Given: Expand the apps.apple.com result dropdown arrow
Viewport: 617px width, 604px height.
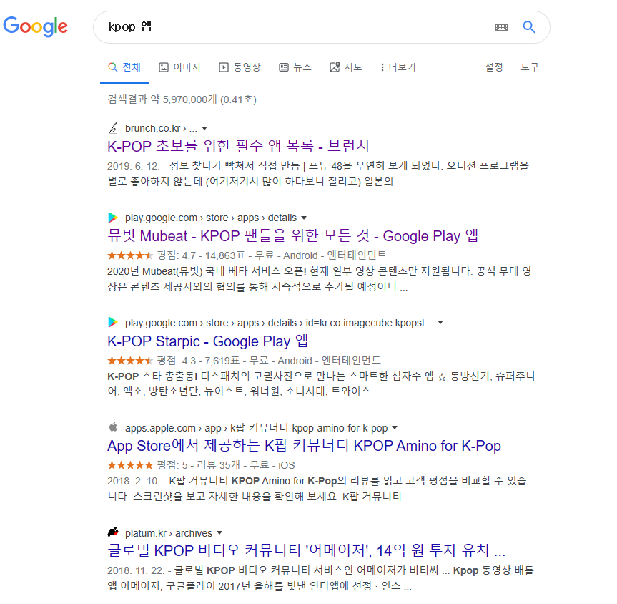Looking at the screenshot, I should click(395, 427).
